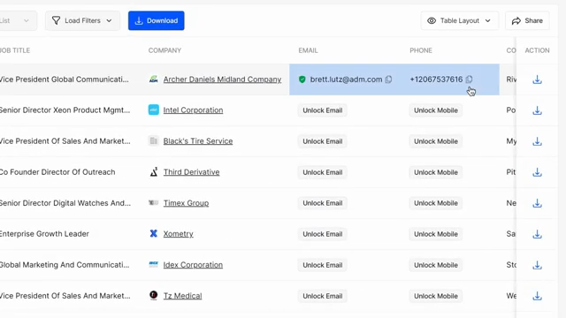Unlock Email for Tz Medical
This screenshot has width=566, height=318.
[322, 296]
